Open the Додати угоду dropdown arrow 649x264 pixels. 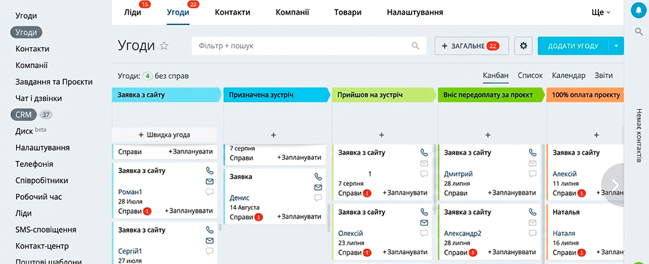[616, 46]
